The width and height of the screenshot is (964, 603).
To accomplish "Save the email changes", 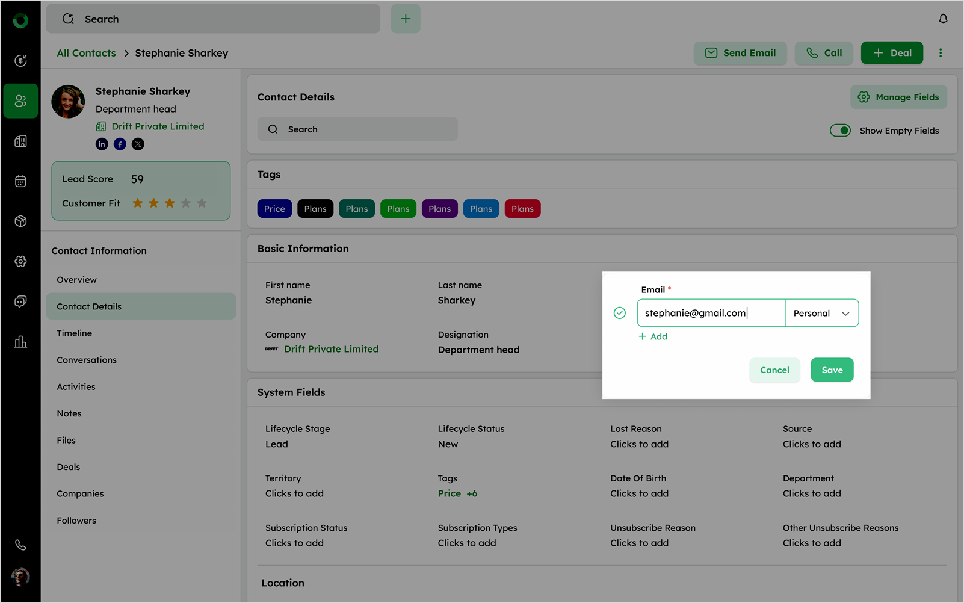I will (x=832, y=370).
